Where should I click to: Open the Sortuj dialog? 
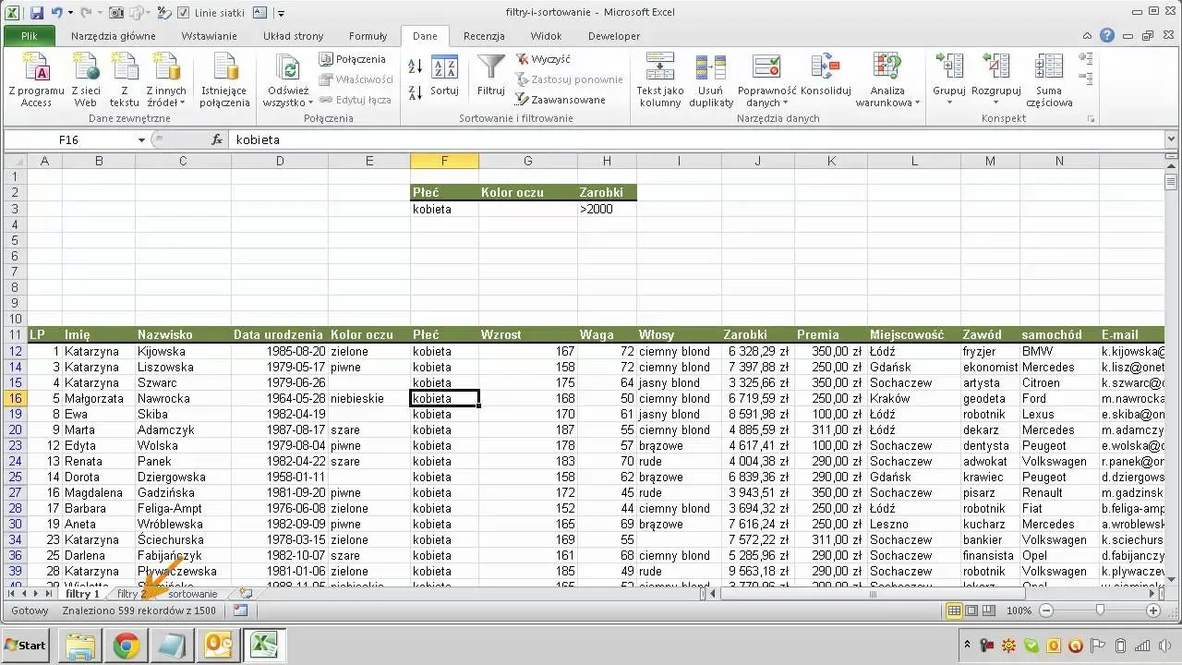click(444, 76)
